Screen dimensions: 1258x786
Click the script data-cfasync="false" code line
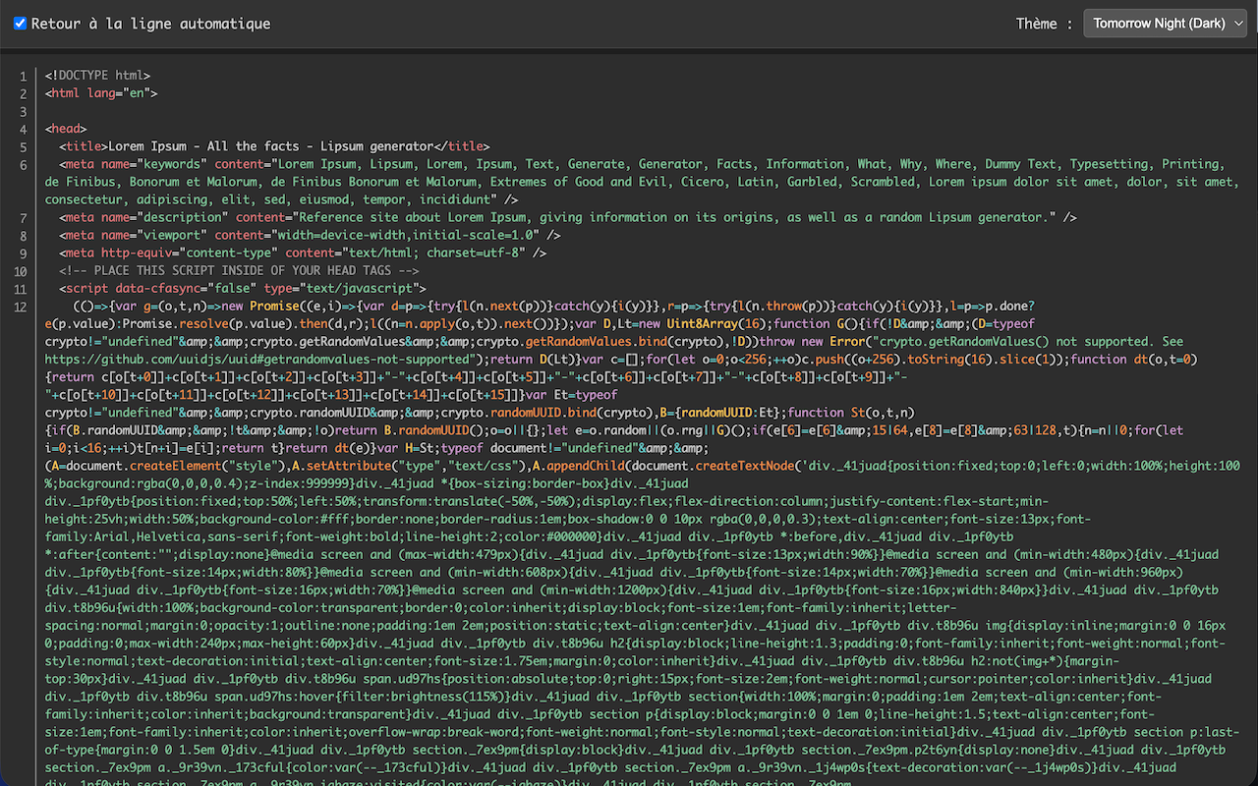point(243,288)
